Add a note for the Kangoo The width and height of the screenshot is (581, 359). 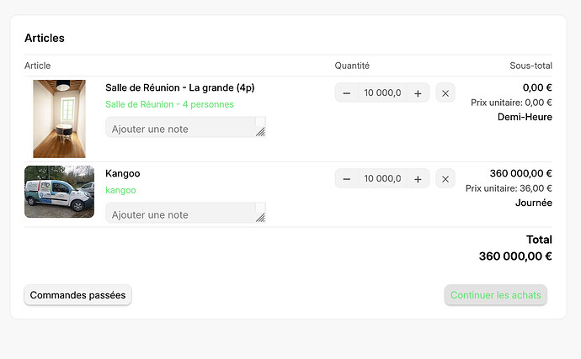[x=185, y=213]
